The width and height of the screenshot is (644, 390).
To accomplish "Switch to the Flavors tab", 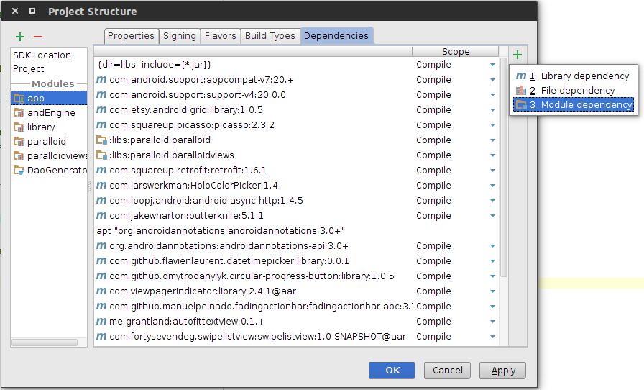I will (221, 36).
